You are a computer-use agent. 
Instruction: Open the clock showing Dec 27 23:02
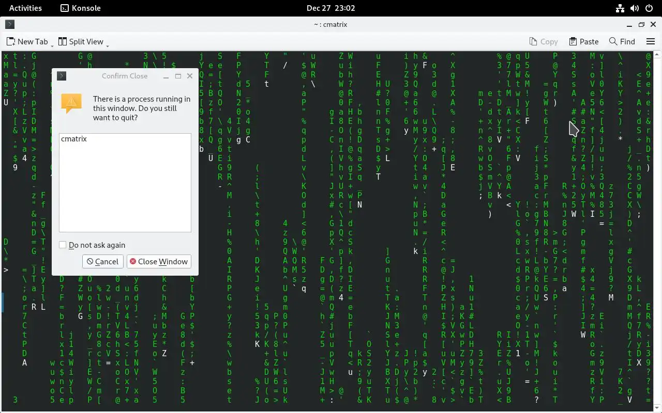click(330, 8)
